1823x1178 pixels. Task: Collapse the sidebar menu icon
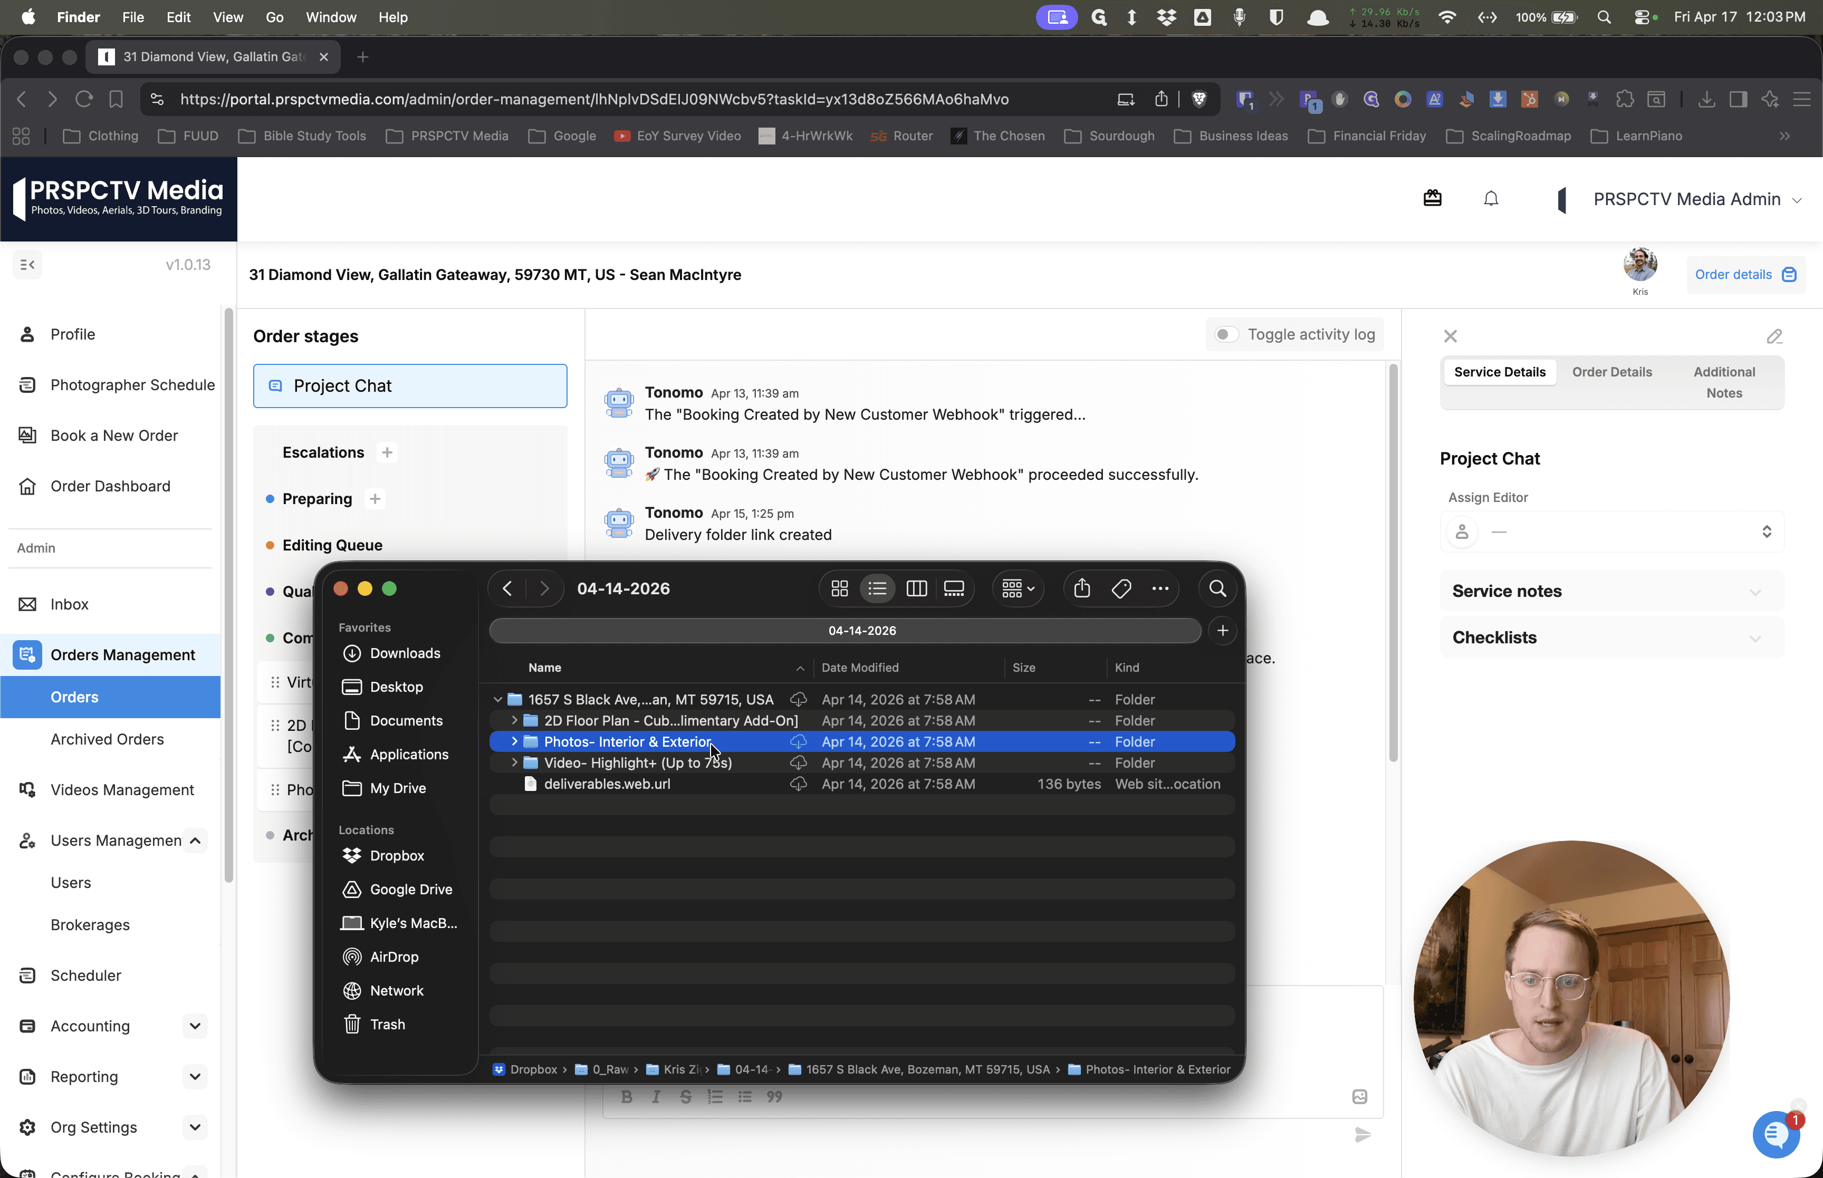[27, 265]
